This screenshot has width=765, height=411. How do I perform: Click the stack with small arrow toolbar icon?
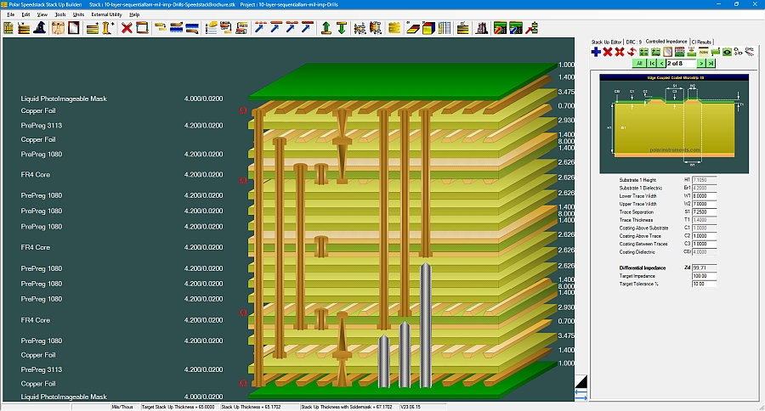tap(24, 28)
